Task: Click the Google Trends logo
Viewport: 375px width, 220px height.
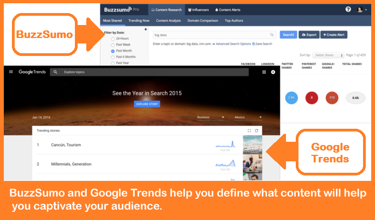Action: [32, 72]
